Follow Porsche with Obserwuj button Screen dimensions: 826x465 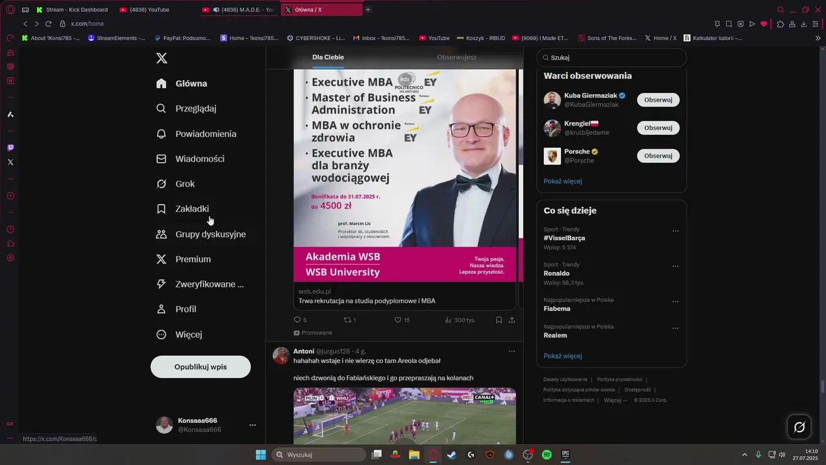pos(658,156)
